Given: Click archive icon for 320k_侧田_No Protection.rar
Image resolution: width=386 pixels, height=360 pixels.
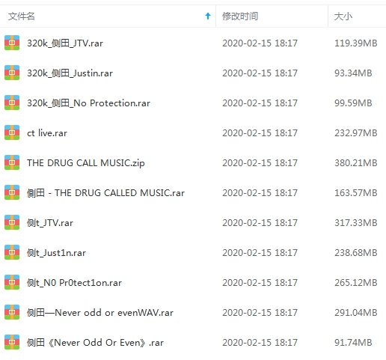Looking at the screenshot, I should coord(12,103).
